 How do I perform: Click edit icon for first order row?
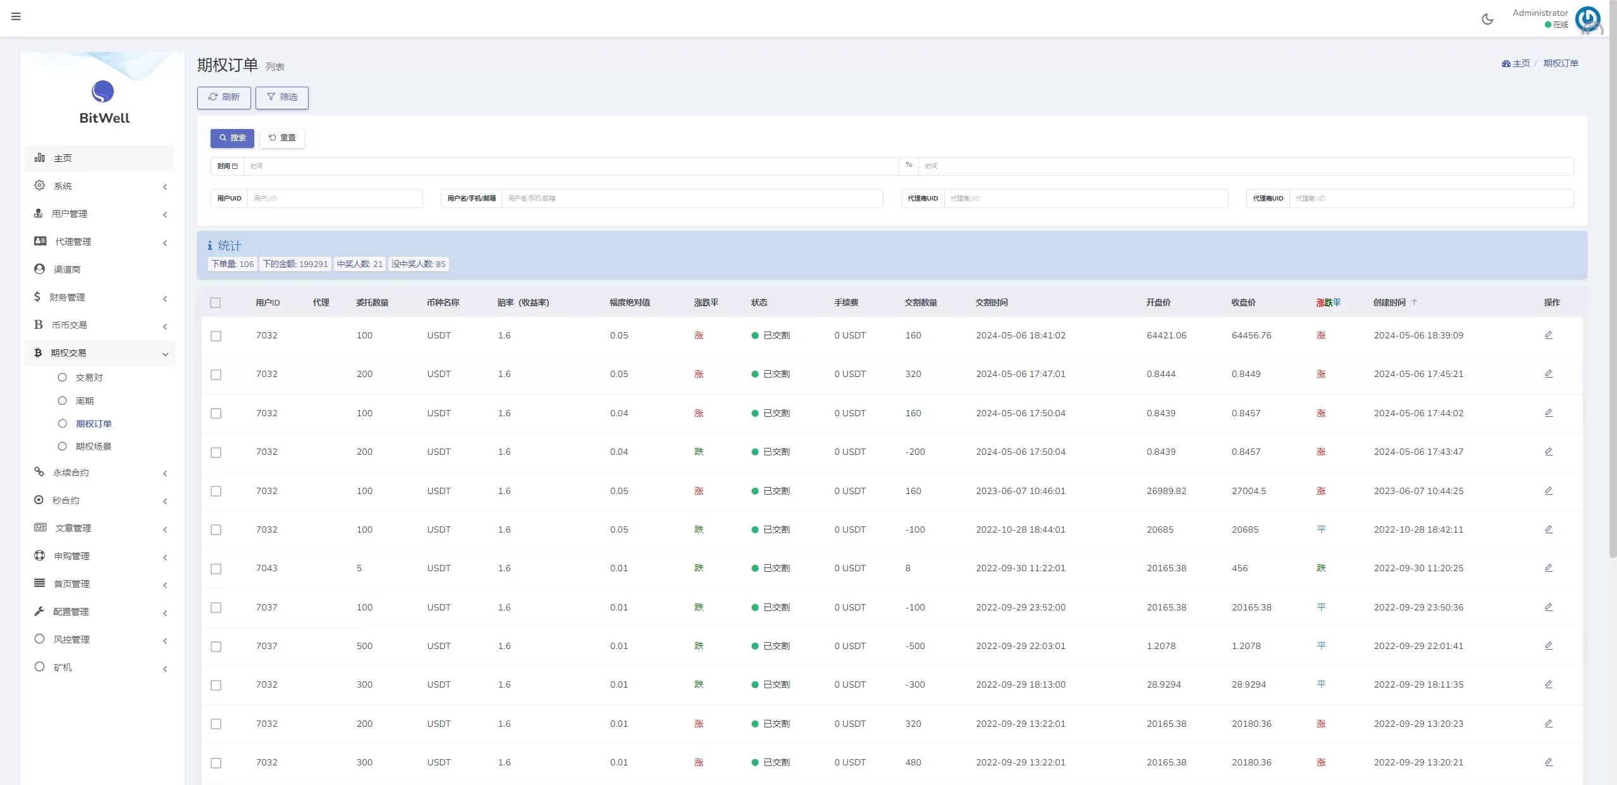tap(1548, 335)
